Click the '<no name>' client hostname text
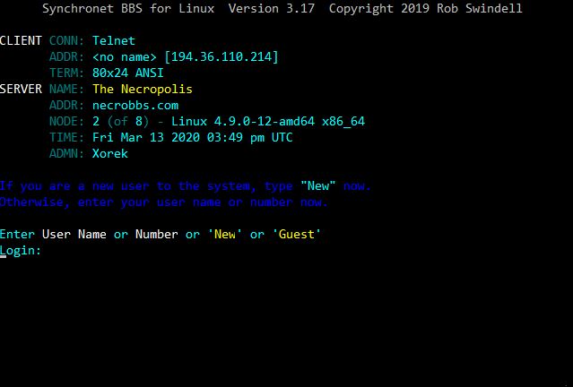 coord(125,56)
